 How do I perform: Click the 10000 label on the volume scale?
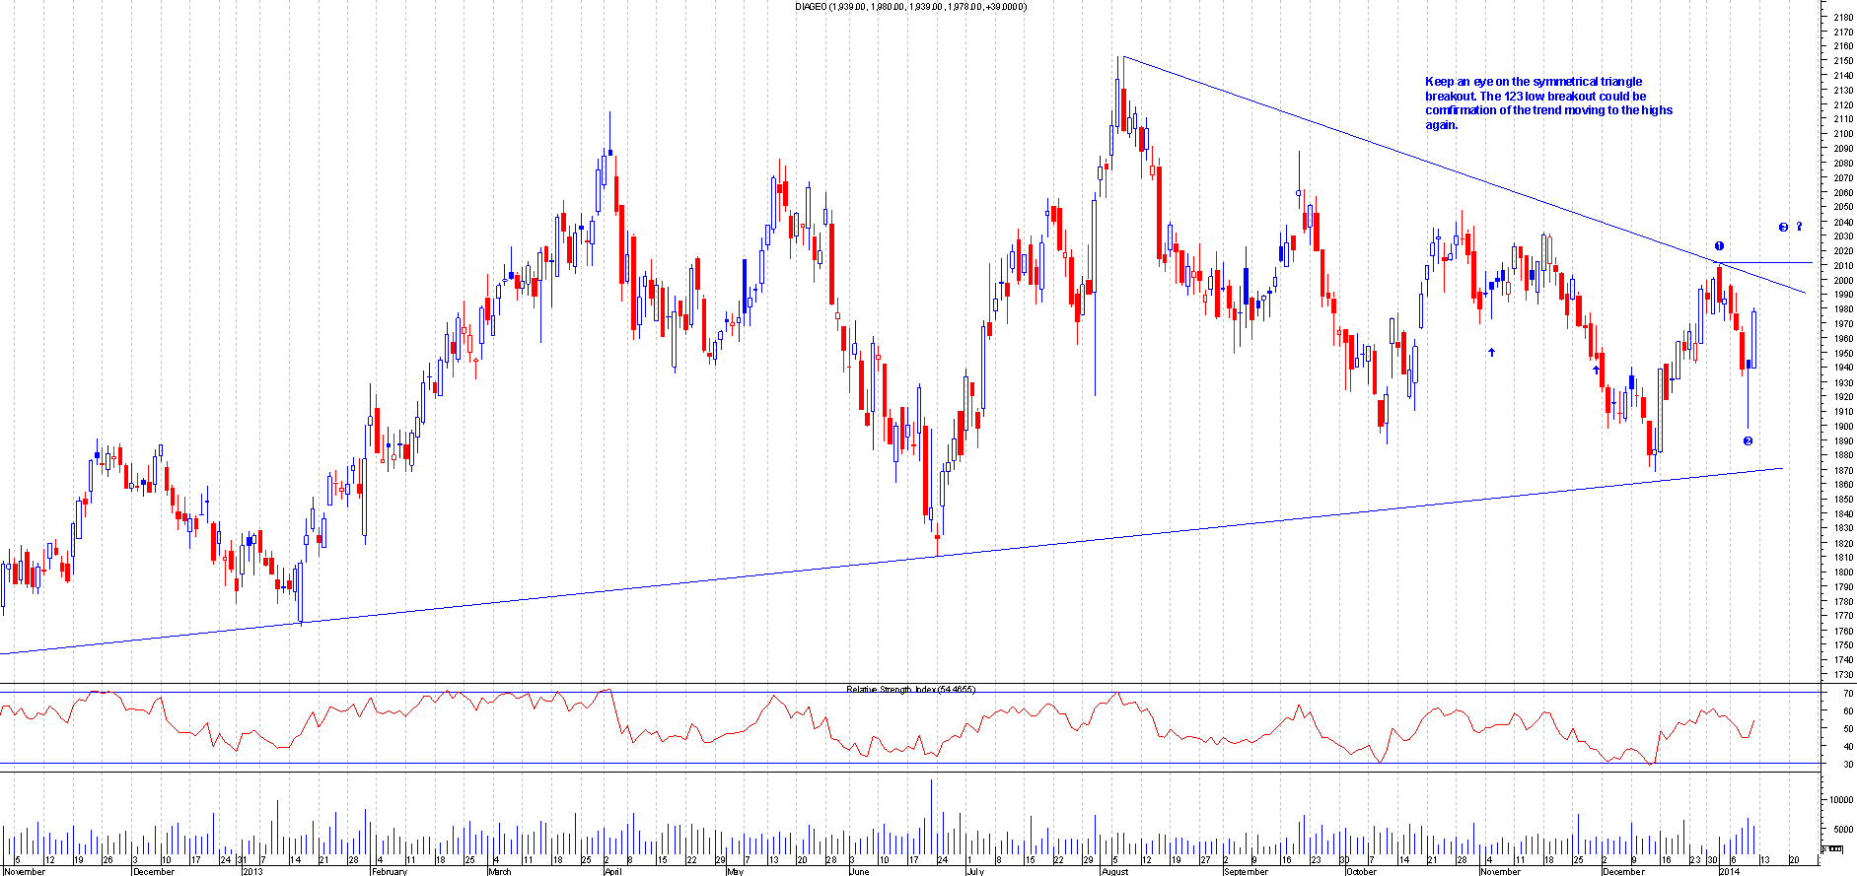point(1840,800)
